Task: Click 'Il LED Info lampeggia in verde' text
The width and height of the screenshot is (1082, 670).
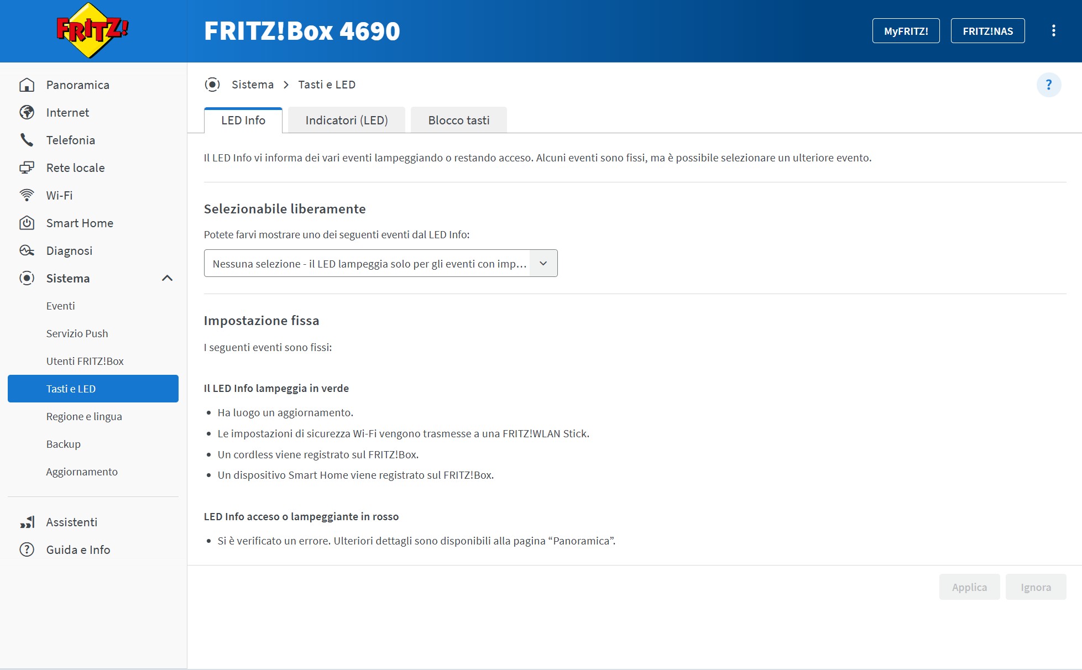Action: click(276, 389)
